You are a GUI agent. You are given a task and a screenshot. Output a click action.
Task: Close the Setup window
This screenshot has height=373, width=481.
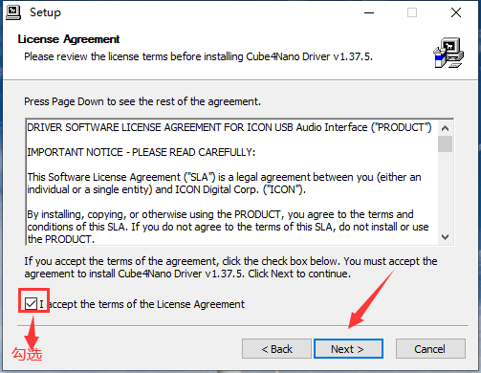(456, 12)
